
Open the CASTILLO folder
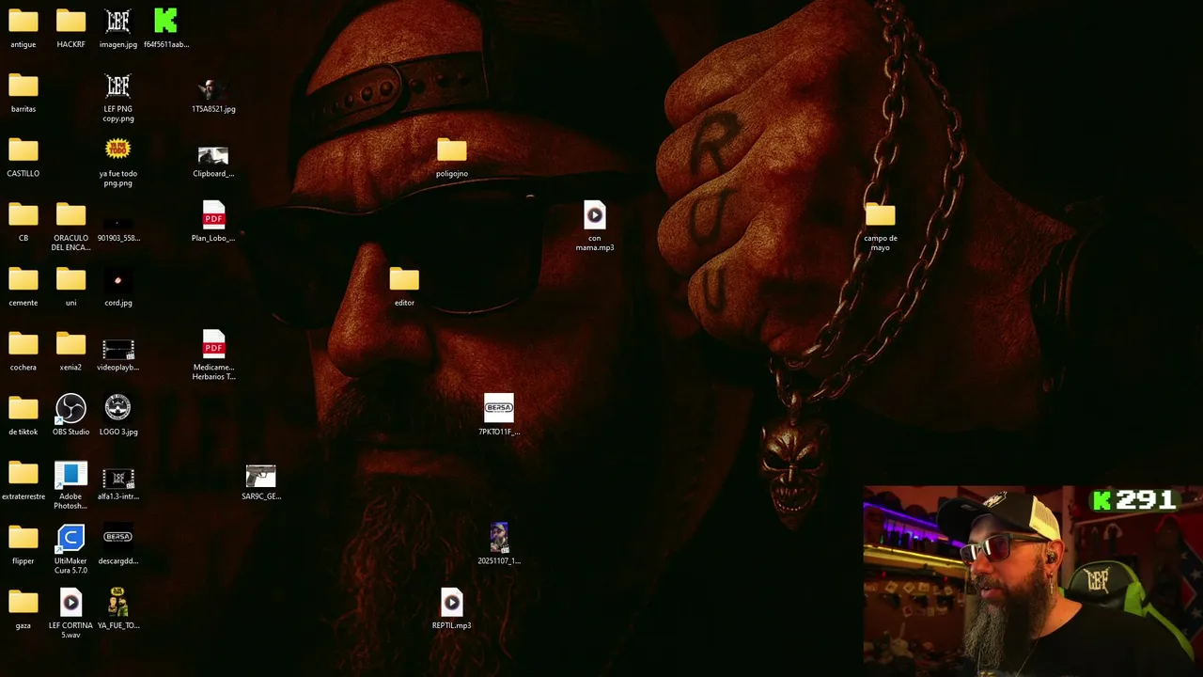click(x=23, y=150)
